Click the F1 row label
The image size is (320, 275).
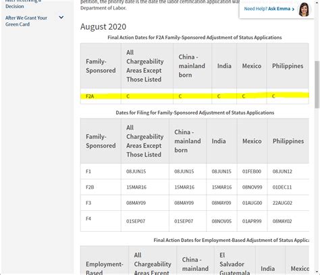(x=88, y=171)
